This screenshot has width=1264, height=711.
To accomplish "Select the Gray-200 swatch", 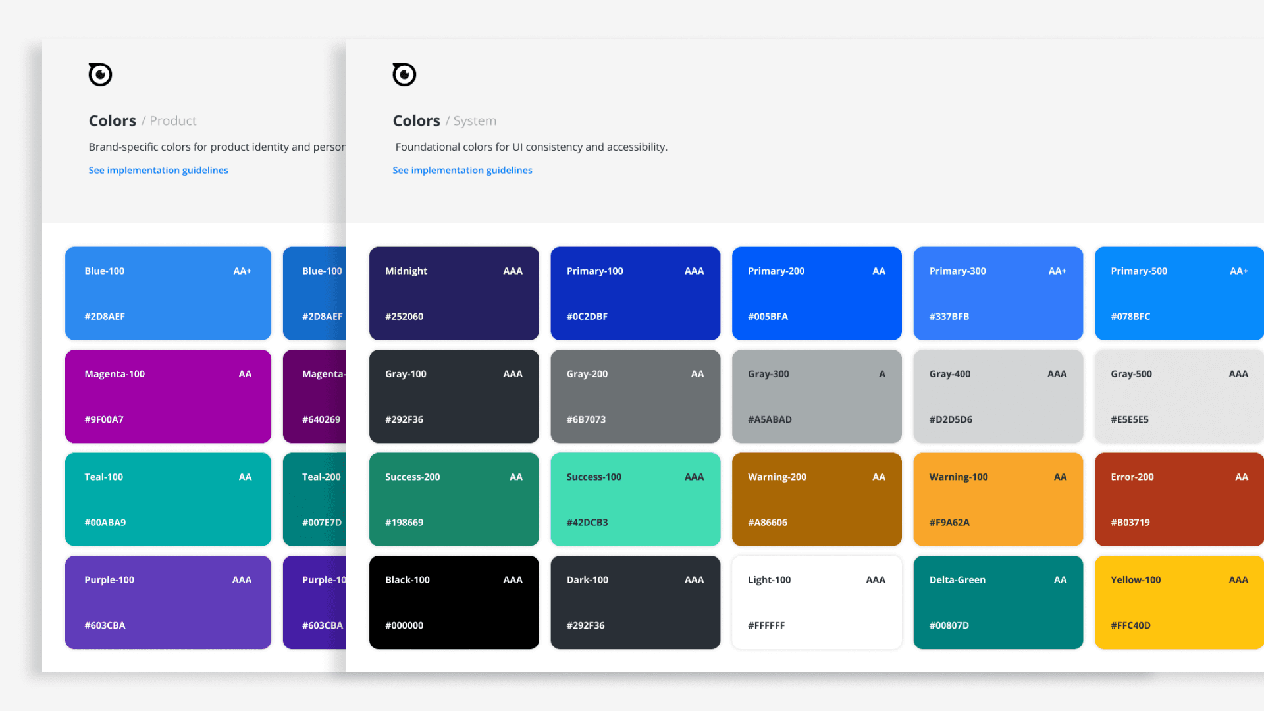I will click(x=635, y=396).
